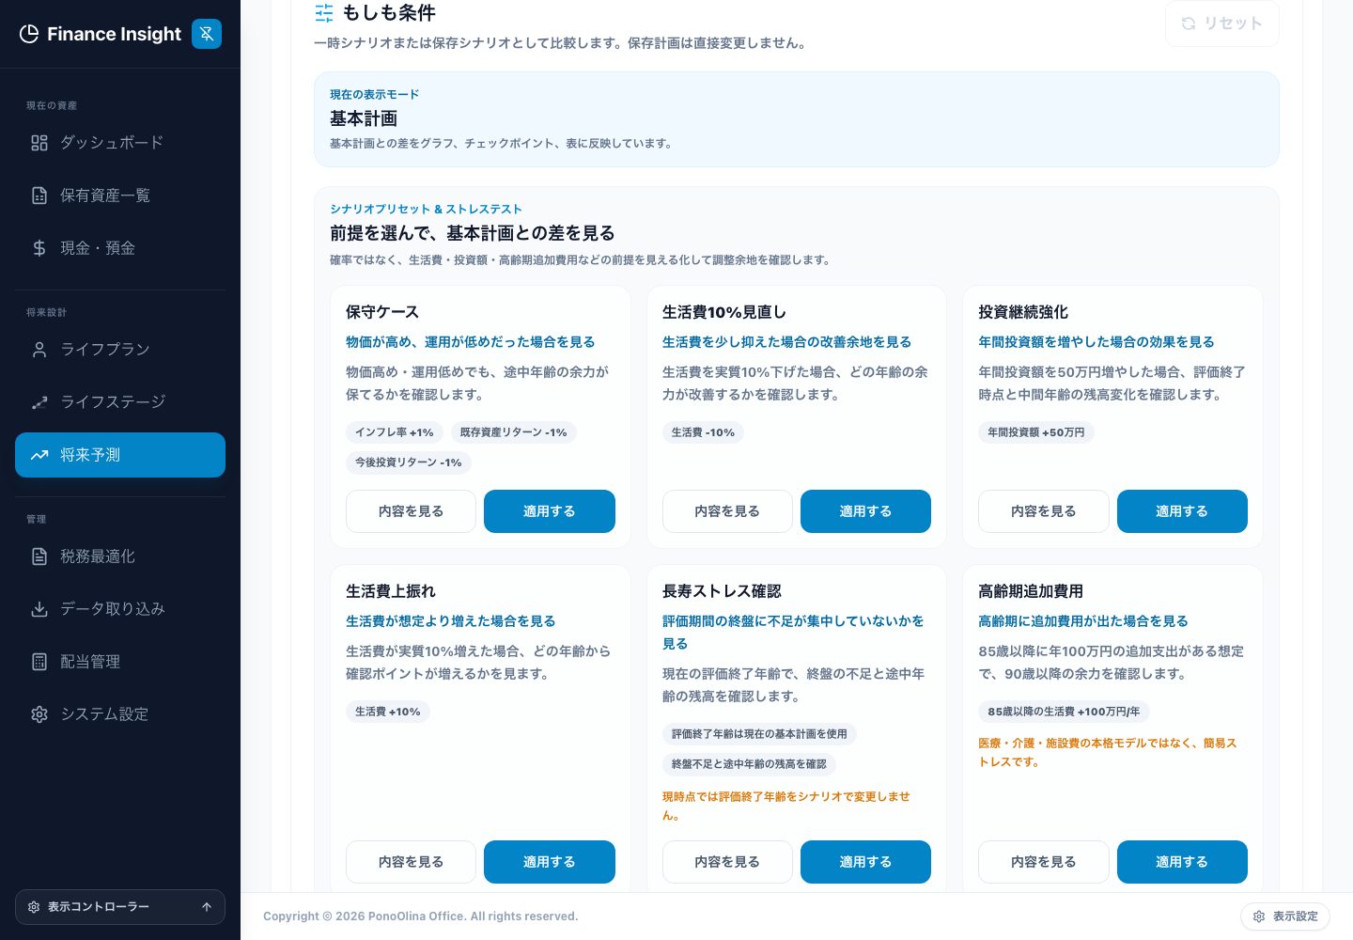
Task: Select 配当管理 in the sidebar
Action: click(x=120, y=662)
